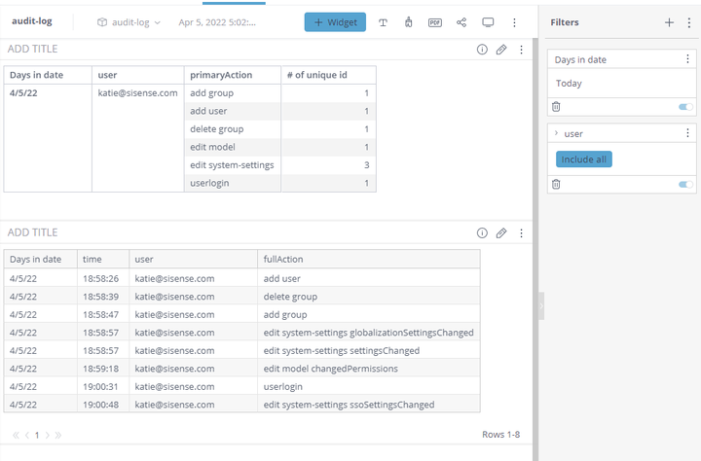The height and width of the screenshot is (461, 701).
Task: Switch to display view mode icon
Action: point(488,22)
